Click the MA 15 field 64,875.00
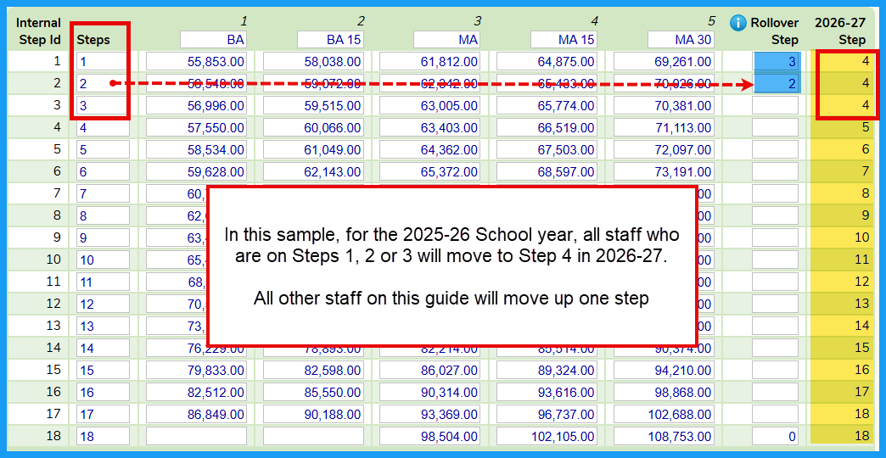 point(547,61)
